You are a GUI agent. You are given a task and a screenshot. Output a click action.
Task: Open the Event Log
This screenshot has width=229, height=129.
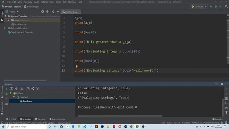pos(218,119)
